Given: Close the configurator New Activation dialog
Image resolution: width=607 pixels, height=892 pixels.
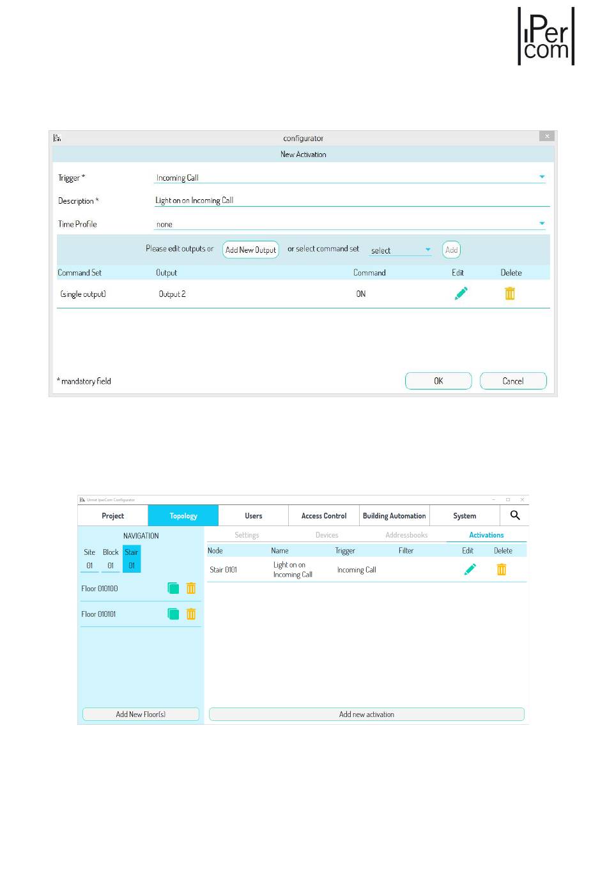Looking at the screenshot, I should 547,136.
